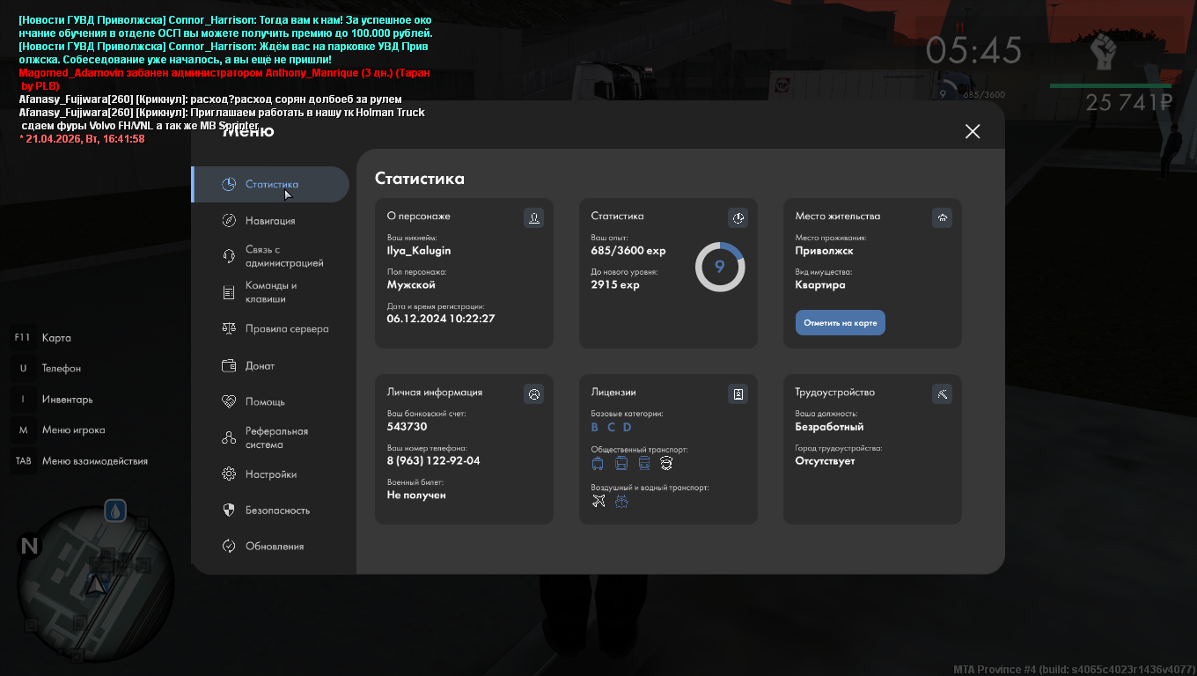
Task: Click the face icon in Личная информация card
Action: point(533,393)
